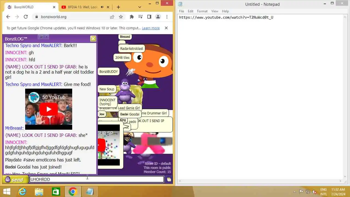
Task: View site info via the padlock icon
Action: (x=36, y=17)
